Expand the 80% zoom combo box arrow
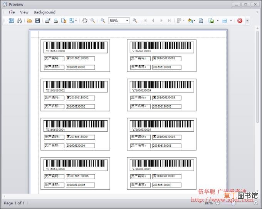The width and height of the screenshot is (262, 209). [x=127, y=21]
